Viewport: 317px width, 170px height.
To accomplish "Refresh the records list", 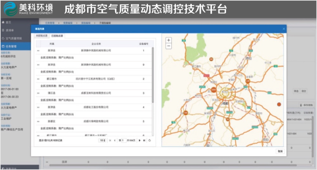I will [149, 140].
